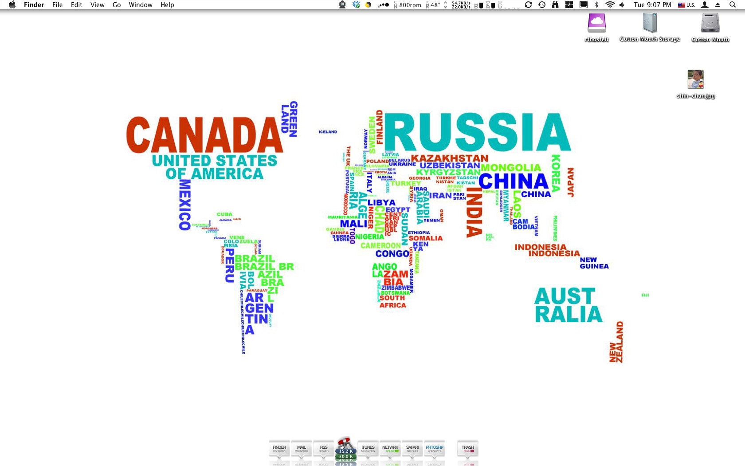Click the yellow-and-black circle menu bar icon
Screen dimensions: 745x466
368,5
